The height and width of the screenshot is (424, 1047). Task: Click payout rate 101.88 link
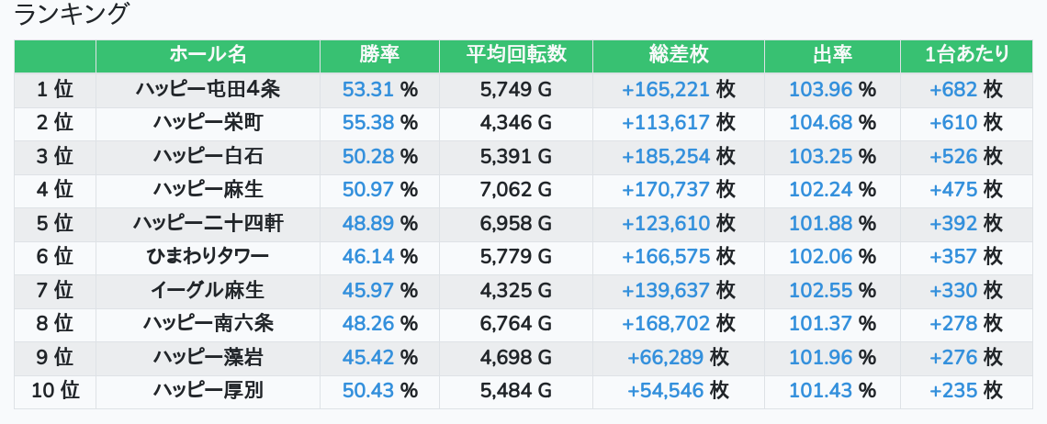click(821, 223)
